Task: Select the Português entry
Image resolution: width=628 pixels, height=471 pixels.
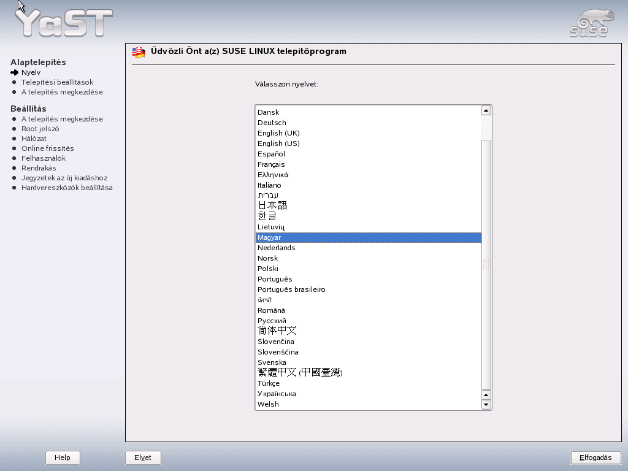Action: [369, 279]
